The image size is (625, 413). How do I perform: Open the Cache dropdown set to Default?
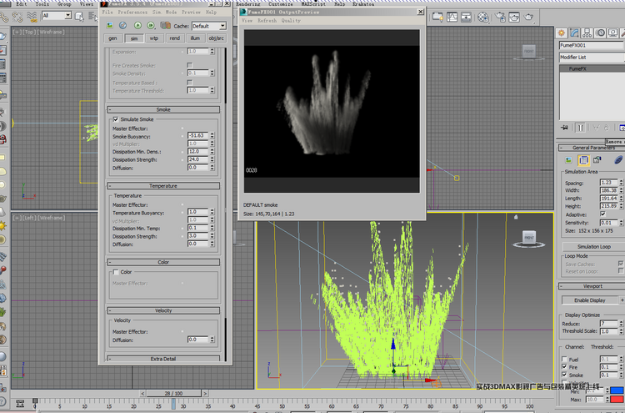(209, 26)
